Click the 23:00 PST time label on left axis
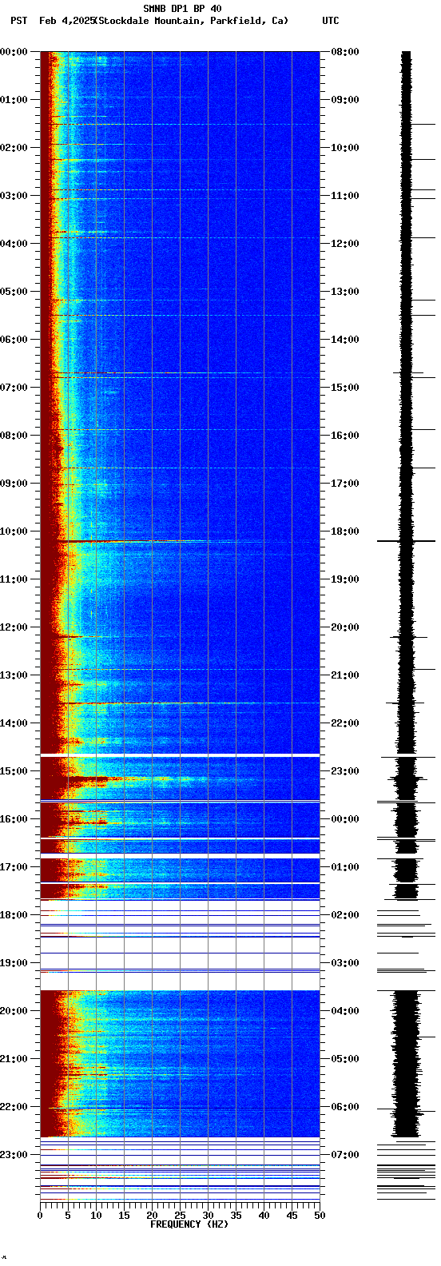 click(x=14, y=1155)
